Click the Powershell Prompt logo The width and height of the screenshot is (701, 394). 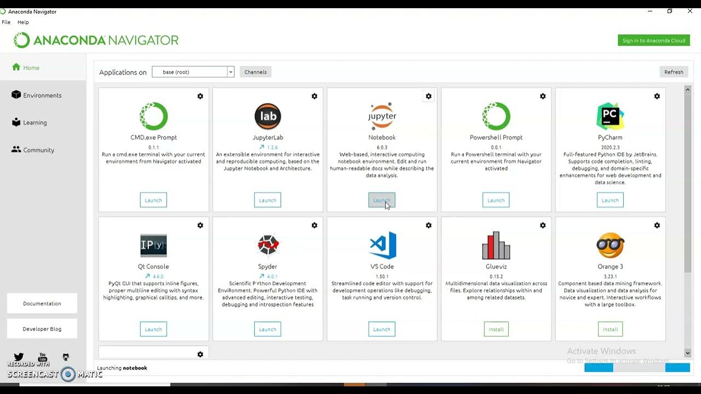coord(496,116)
